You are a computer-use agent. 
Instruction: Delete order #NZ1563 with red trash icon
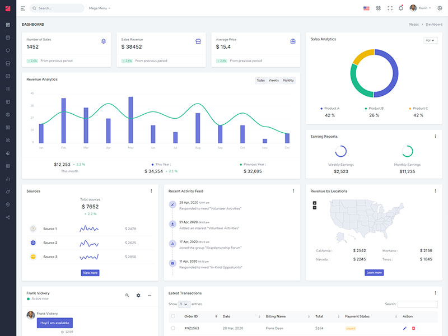pyautogui.click(x=414, y=328)
